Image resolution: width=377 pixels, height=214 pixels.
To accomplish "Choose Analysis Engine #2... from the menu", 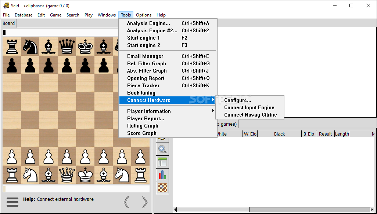I will click(x=168, y=30).
